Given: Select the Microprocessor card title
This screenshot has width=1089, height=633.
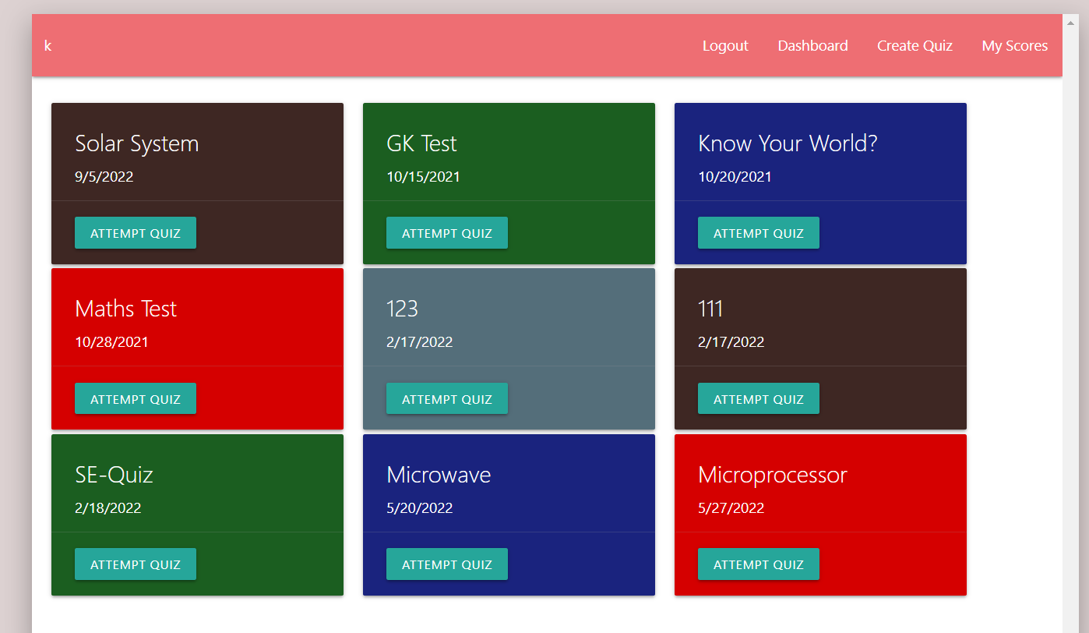Looking at the screenshot, I should (x=773, y=476).
